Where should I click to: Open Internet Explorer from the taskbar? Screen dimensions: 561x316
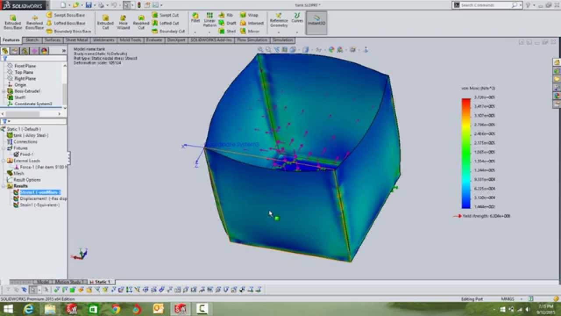29,309
